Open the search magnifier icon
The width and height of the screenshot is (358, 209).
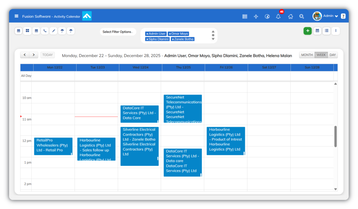302,16
